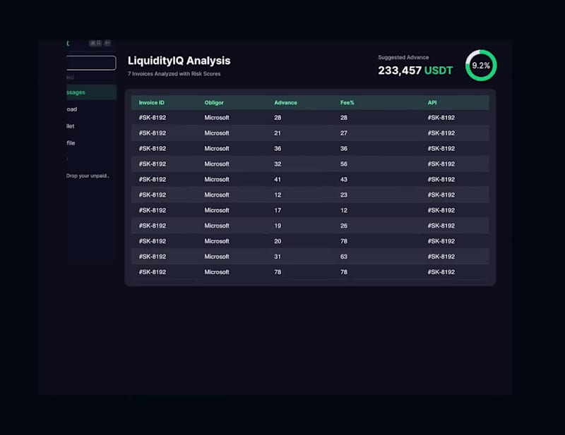This screenshot has width=565, height=435.
Task: Click the Advance cell showing 32
Action: point(278,164)
